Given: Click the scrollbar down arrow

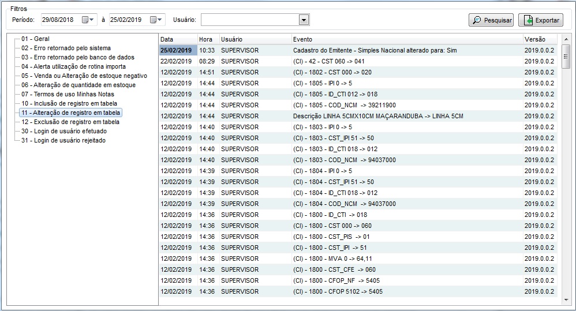Looking at the screenshot, I should tap(566, 300).
